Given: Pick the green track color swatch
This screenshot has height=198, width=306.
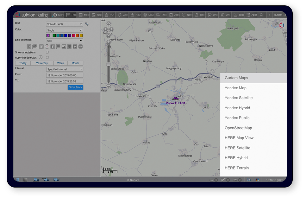Looking at the screenshot, I should (54, 35).
